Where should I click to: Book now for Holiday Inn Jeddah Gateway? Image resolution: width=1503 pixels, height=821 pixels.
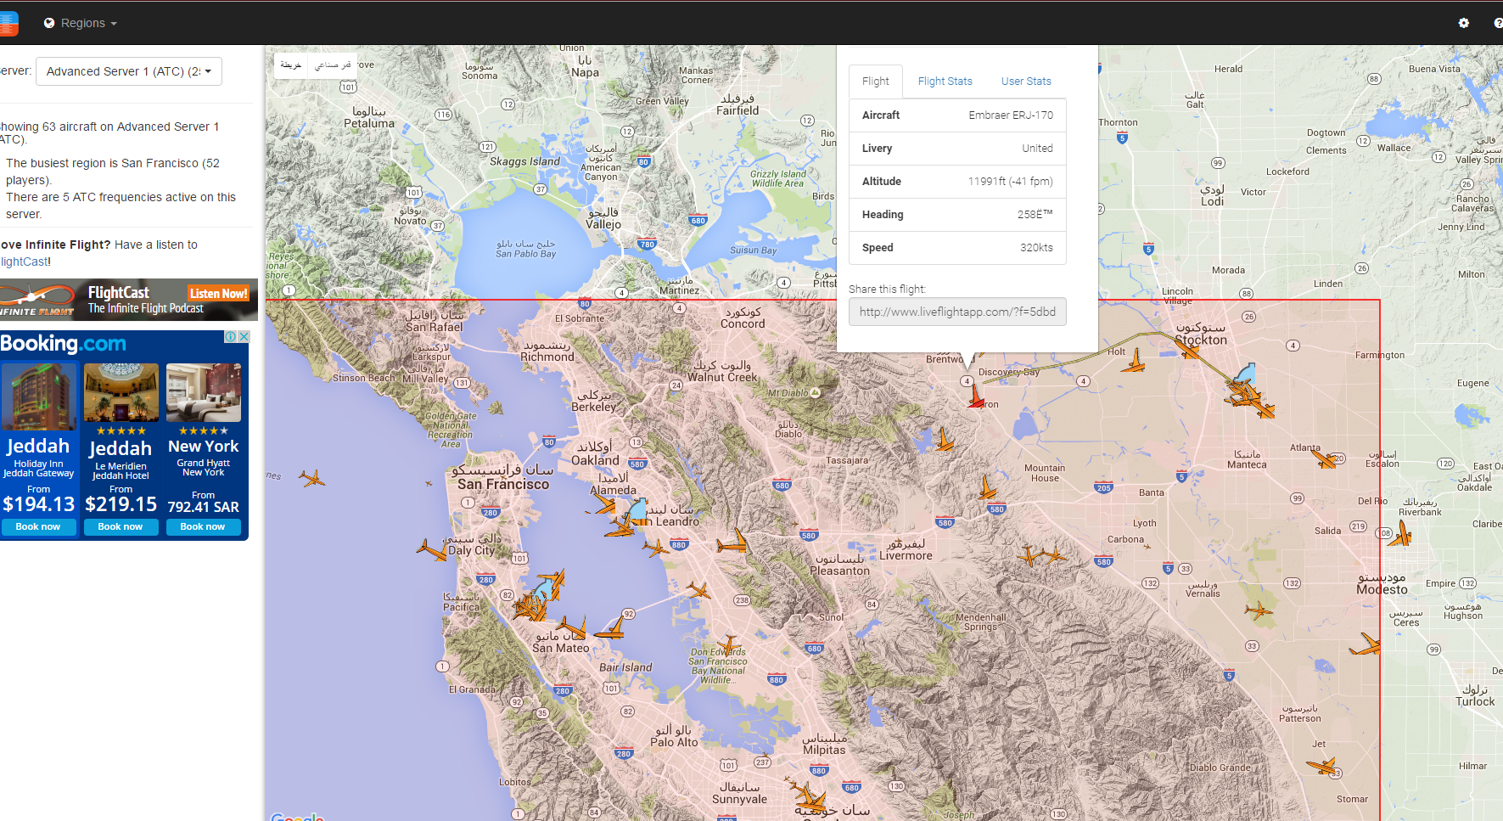pos(38,527)
